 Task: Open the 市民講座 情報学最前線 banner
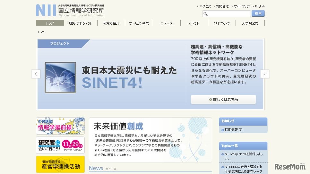point(60,126)
